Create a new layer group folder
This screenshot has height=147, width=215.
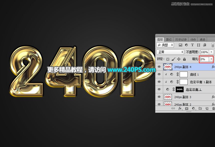point(200,108)
